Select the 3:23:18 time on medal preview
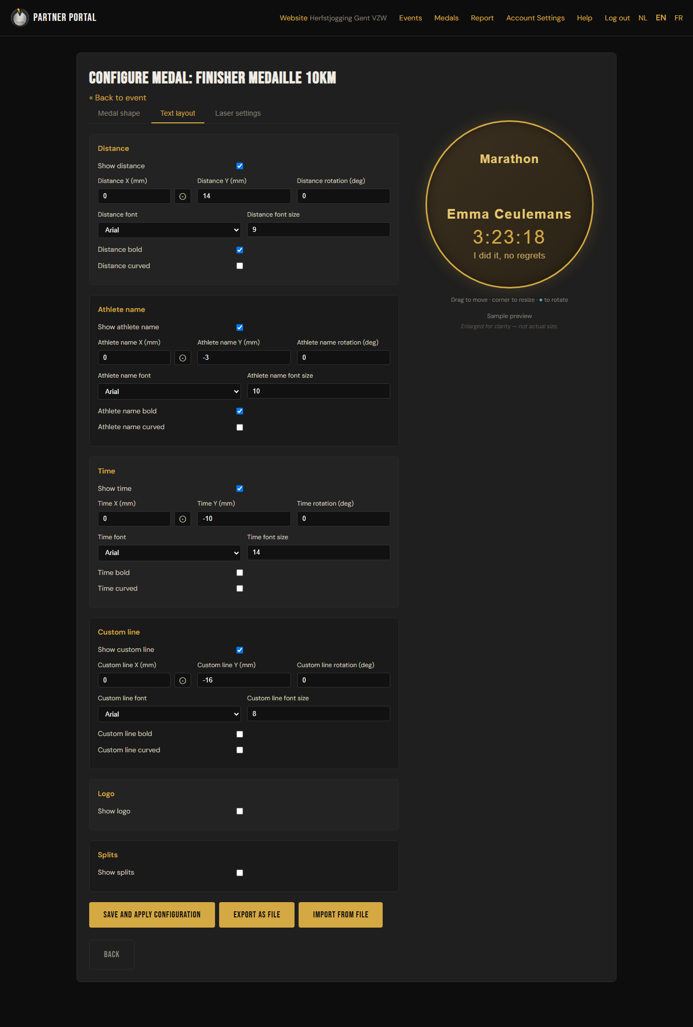Screen dimensions: 693x1027 [509, 237]
